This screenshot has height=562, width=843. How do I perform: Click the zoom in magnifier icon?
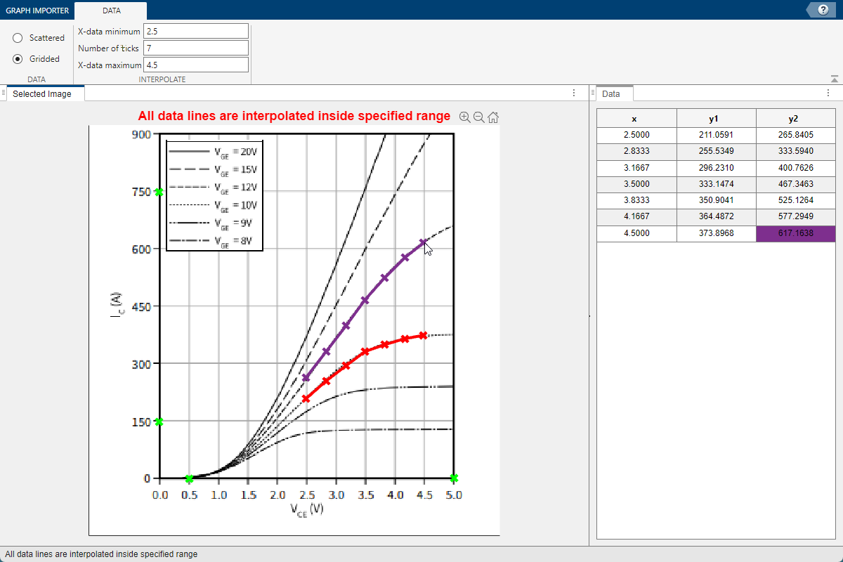(x=464, y=117)
